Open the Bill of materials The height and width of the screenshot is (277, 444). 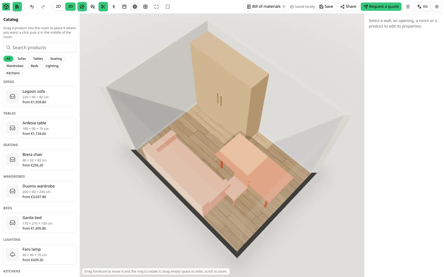266,7
